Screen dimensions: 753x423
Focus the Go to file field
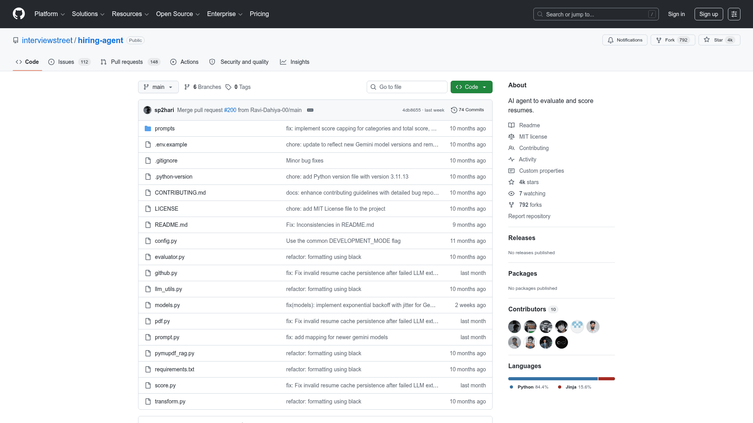pyautogui.click(x=407, y=87)
